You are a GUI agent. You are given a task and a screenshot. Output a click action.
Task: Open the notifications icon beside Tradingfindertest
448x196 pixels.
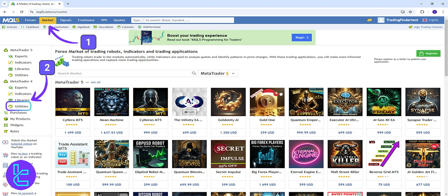(370, 20)
